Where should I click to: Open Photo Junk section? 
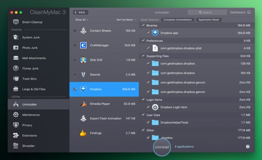pyautogui.click(x=39, y=48)
